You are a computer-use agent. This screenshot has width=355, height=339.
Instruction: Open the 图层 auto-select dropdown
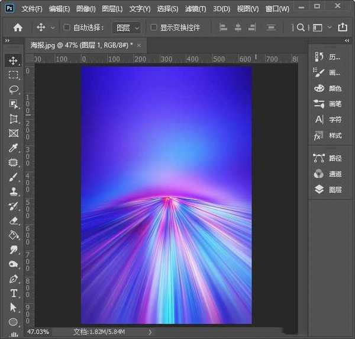coord(128,27)
